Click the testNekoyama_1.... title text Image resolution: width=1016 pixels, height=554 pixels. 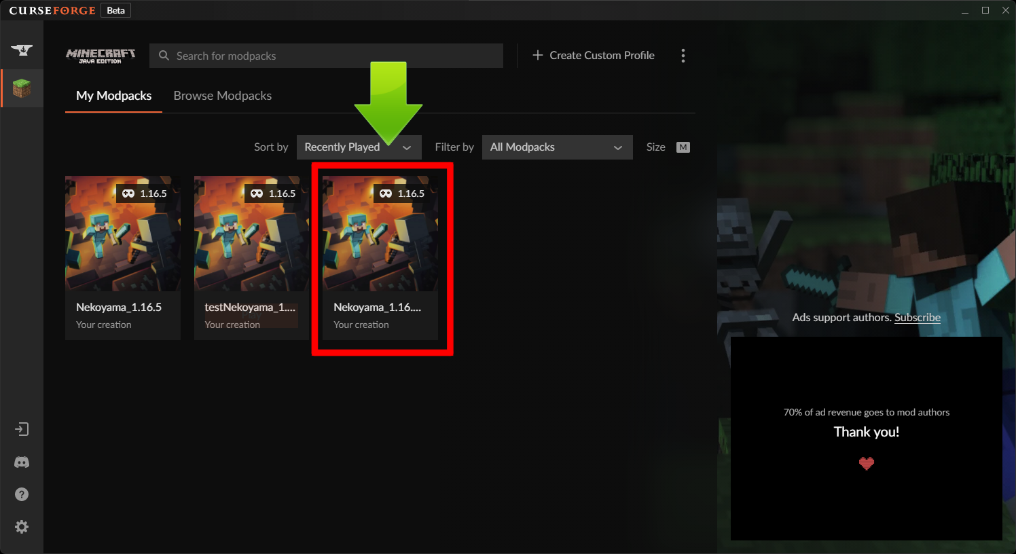pyautogui.click(x=250, y=307)
